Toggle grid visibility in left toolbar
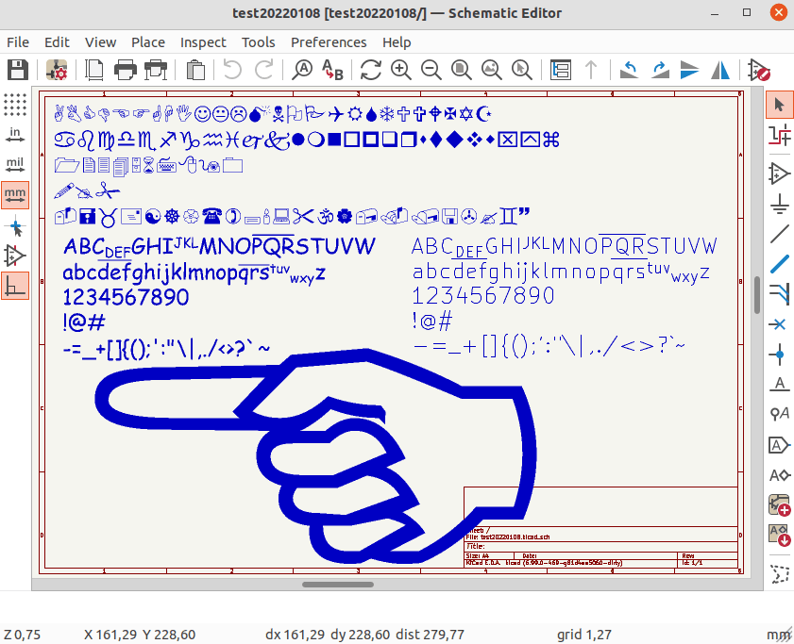This screenshot has width=794, height=644. pos(15,105)
